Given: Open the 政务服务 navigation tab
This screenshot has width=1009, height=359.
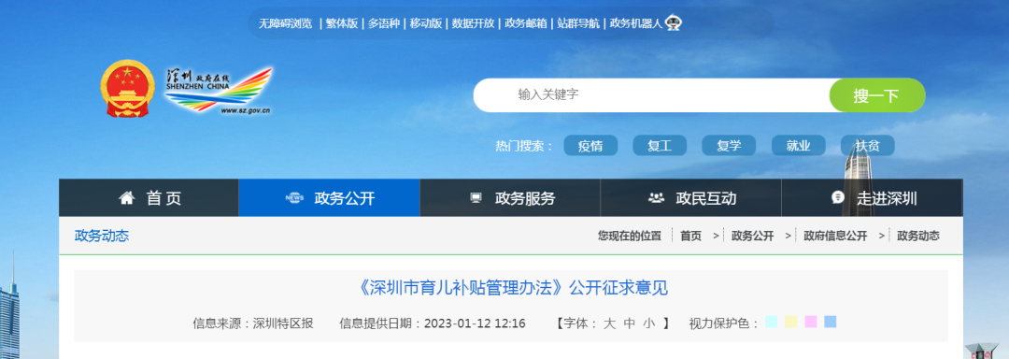Looking at the screenshot, I should 510,197.
